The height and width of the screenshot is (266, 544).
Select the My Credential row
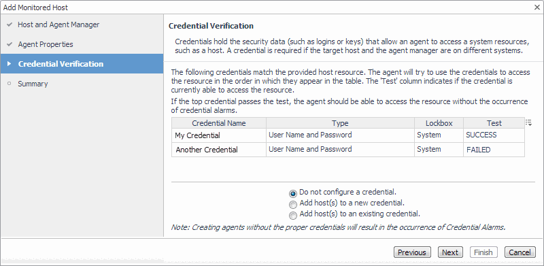point(348,135)
